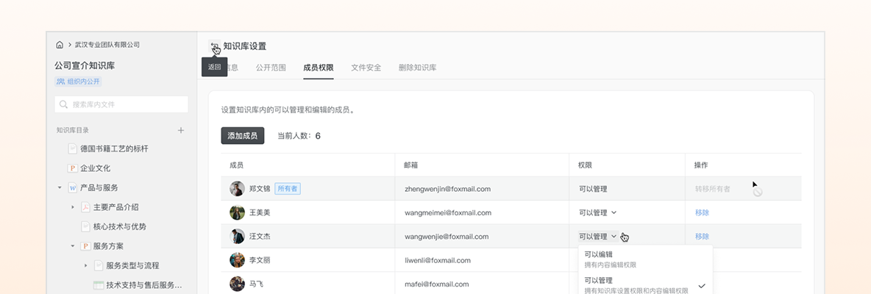
Task: Click the 组织内公开 badge
Action: click(x=78, y=82)
